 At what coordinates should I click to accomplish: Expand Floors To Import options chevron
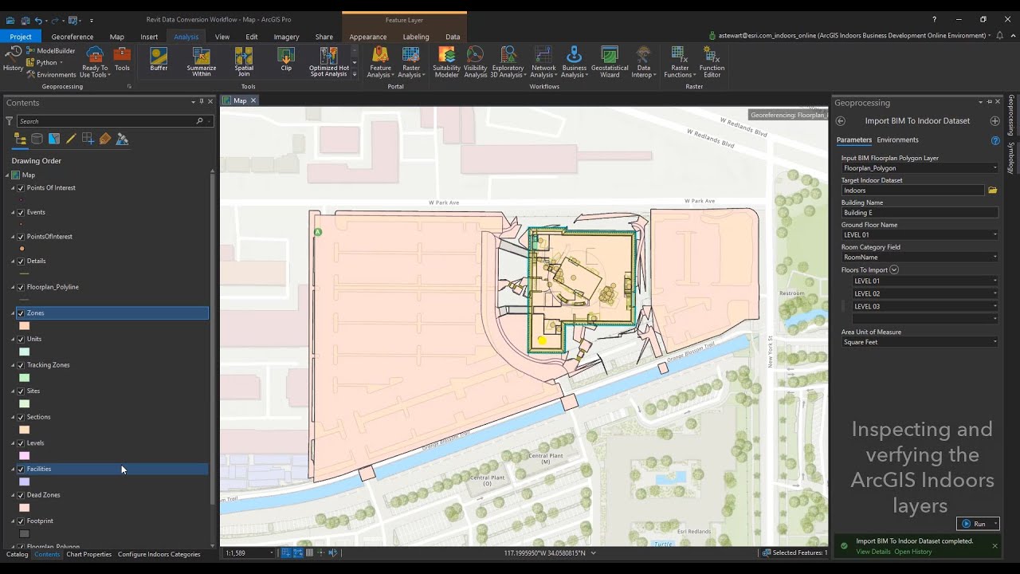(894, 270)
